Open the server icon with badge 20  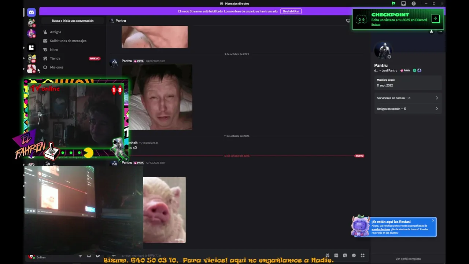click(32, 58)
